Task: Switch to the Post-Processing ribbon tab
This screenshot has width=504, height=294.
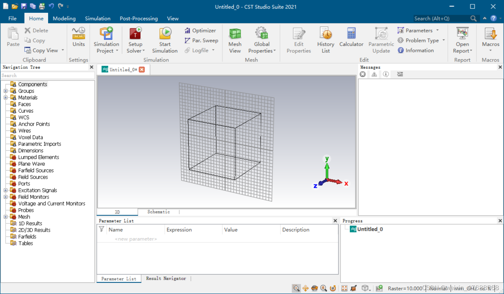Action: (139, 19)
